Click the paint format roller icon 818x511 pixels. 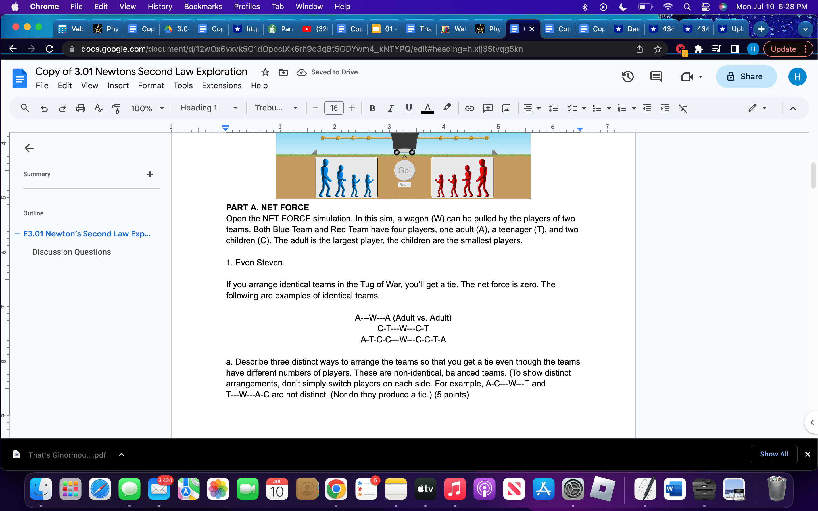coord(116,108)
